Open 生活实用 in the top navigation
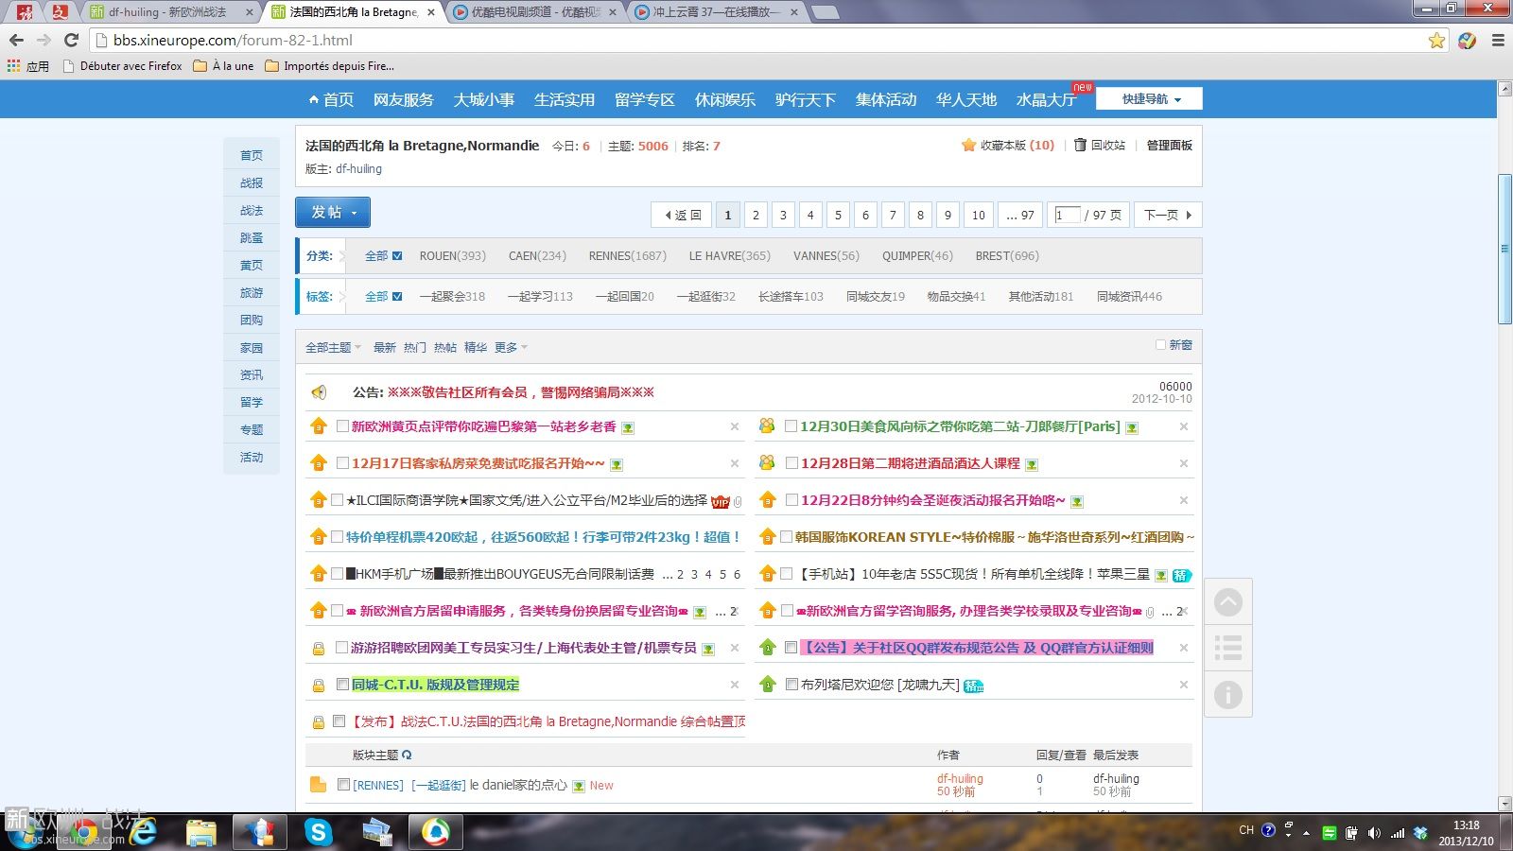Image resolution: width=1513 pixels, height=851 pixels. [x=565, y=99]
